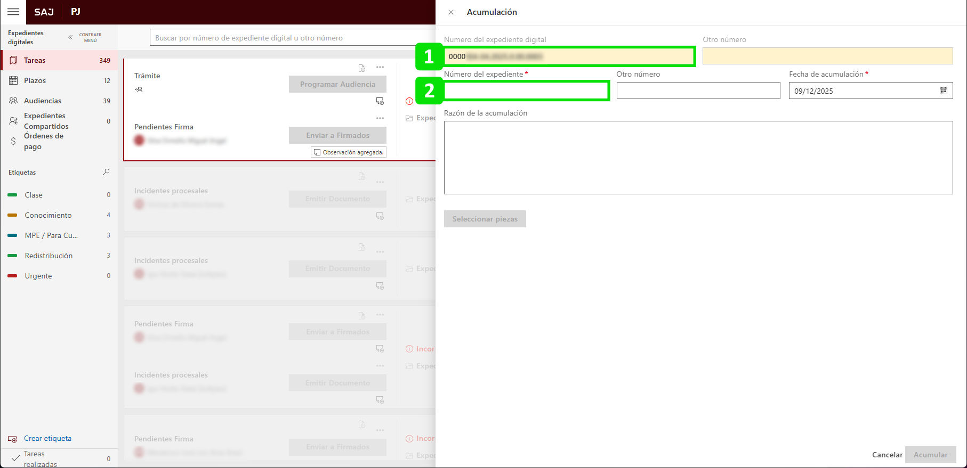Click the search icon beside Etiquetas
Viewport: 967px width, 468px height.
pos(106,172)
